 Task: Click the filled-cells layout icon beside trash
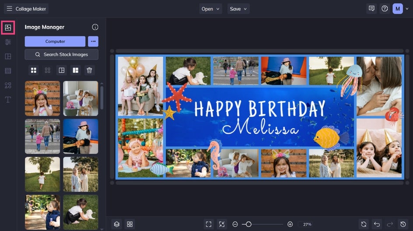[x=76, y=70]
